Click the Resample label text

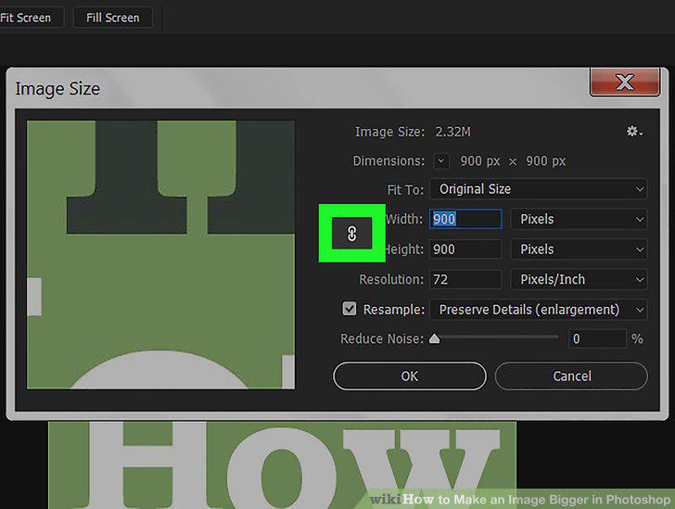pyautogui.click(x=394, y=310)
